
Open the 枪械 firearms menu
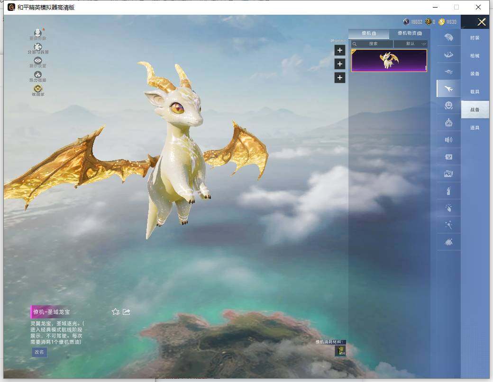[475, 56]
